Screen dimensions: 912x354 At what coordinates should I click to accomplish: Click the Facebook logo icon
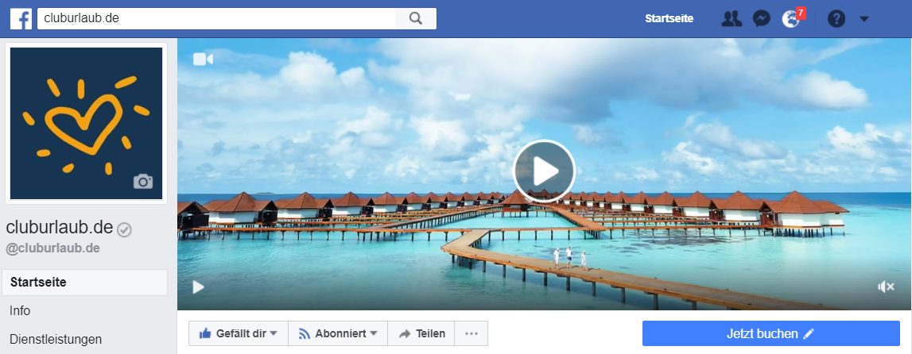coord(21,18)
